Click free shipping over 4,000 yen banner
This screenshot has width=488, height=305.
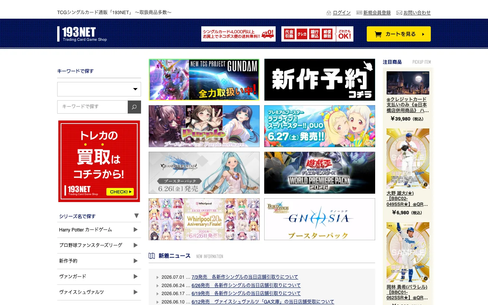click(x=238, y=34)
